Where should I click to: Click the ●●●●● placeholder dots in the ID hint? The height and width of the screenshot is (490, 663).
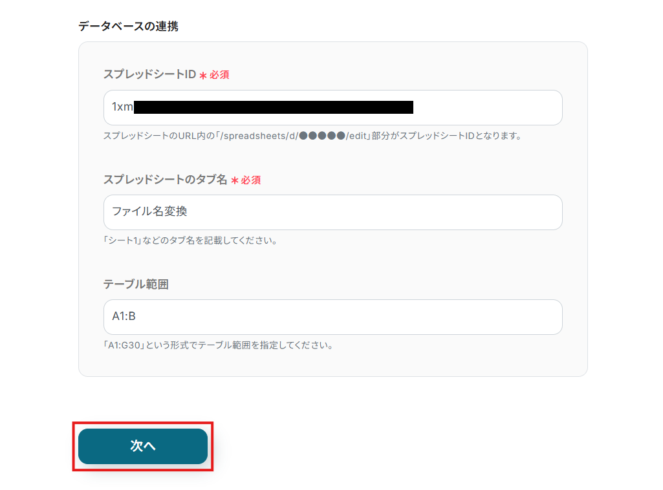click(322, 136)
